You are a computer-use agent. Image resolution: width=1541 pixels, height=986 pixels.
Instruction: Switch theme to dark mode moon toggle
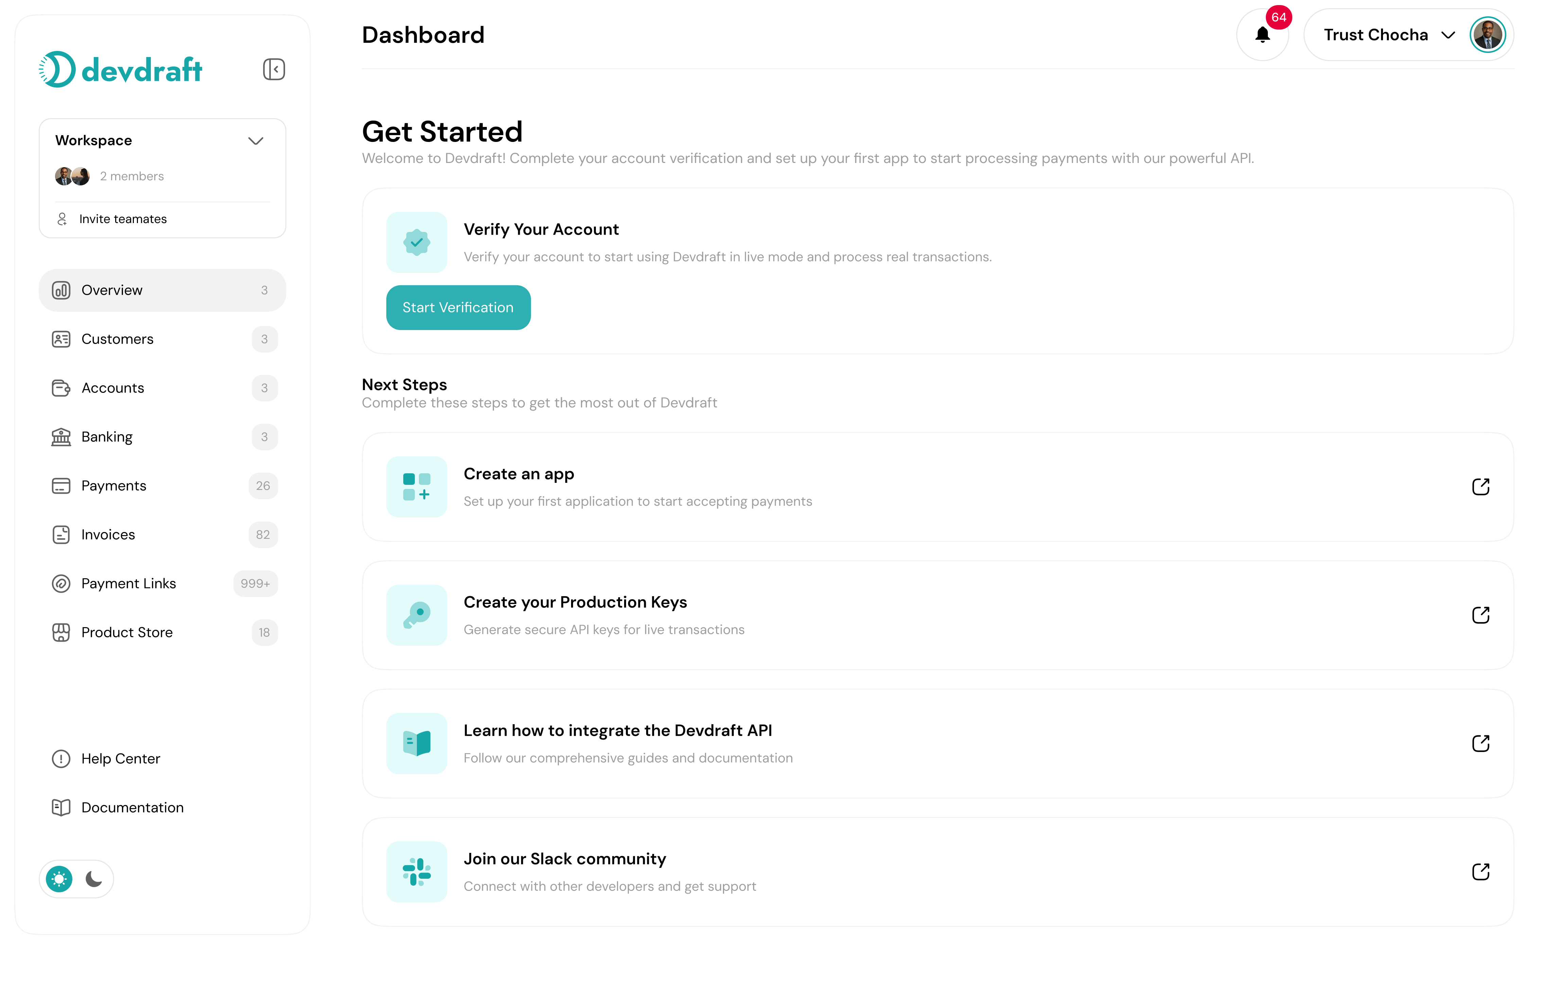click(93, 878)
